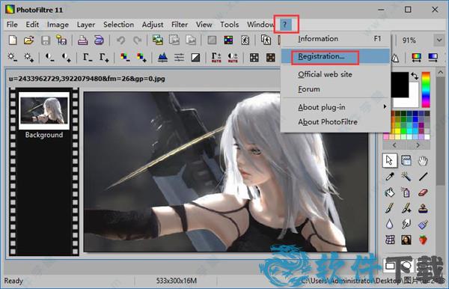Open the blue Histogram icon
The image size is (449, 289).
(x=162, y=58)
